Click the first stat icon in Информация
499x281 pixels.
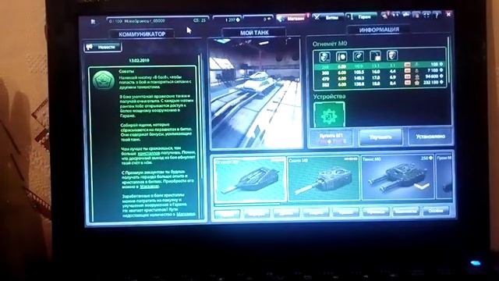[x=324, y=57]
